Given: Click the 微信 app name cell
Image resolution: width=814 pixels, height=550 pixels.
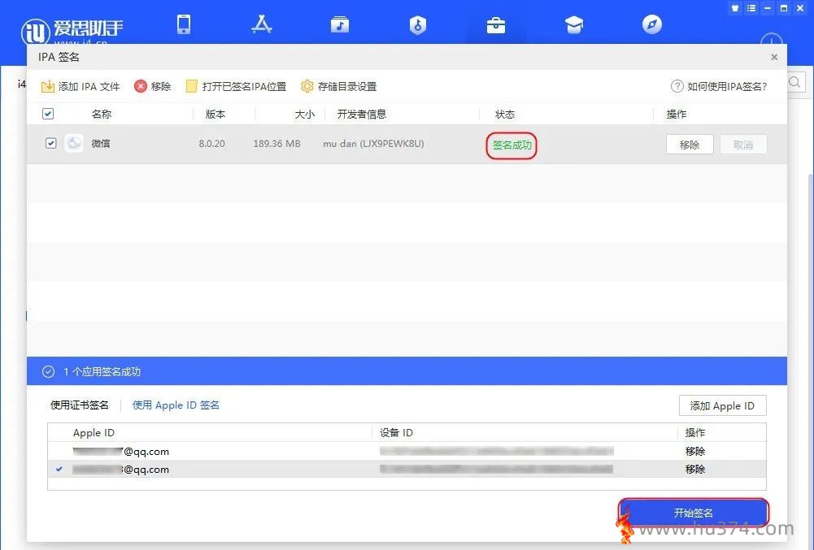Looking at the screenshot, I should click(101, 143).
